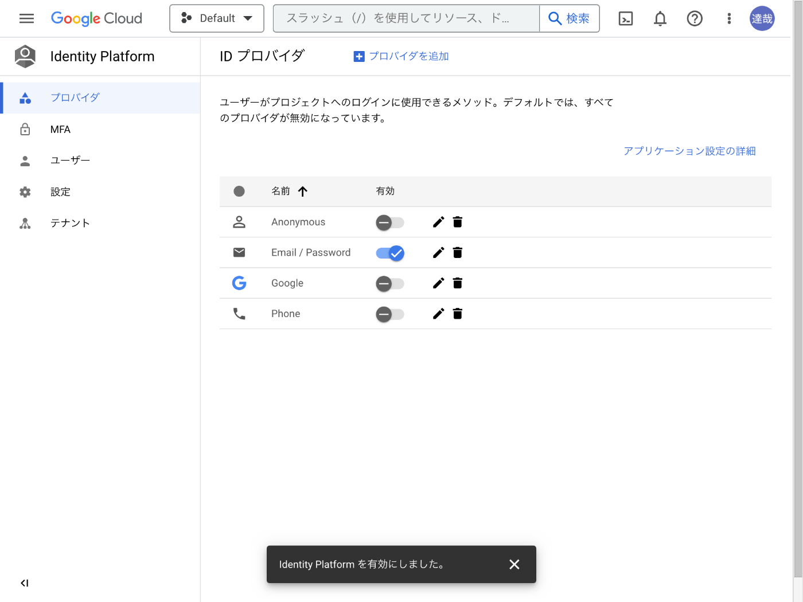
Task: Dismiss the Identity Platform enabled notification
Action: (514, 564)
